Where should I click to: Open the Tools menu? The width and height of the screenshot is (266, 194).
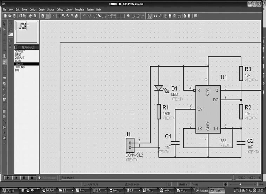(25, 10)
